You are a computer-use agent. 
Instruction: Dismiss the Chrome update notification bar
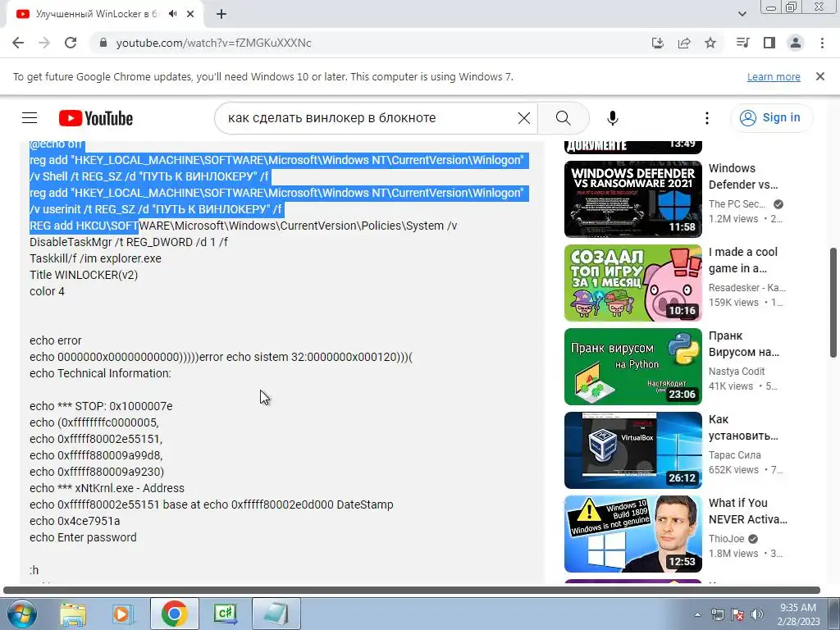(x=820, y=76)
